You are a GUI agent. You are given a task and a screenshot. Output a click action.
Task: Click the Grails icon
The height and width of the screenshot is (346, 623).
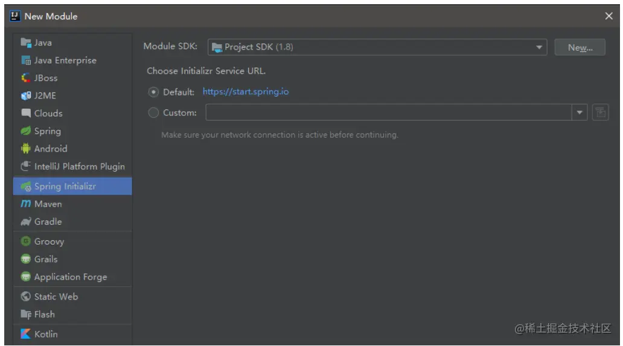tap(26, 259)
